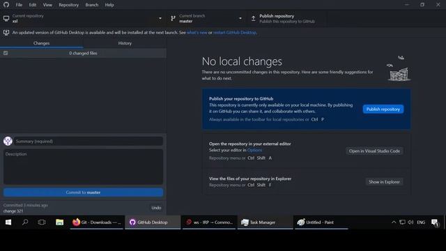The height and width of the screenshot is (251, 446).
Task: Switch to Untitled - Paint taskbar window
Action: coord(321,222)
